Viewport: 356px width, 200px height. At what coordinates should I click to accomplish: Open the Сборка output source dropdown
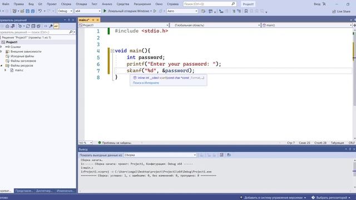point(160,155)
